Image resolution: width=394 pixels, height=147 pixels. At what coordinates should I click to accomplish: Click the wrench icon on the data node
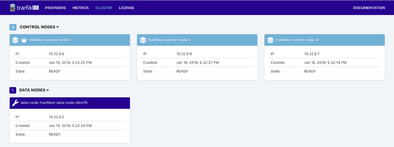pyautogui.click(x=15, y=103)
